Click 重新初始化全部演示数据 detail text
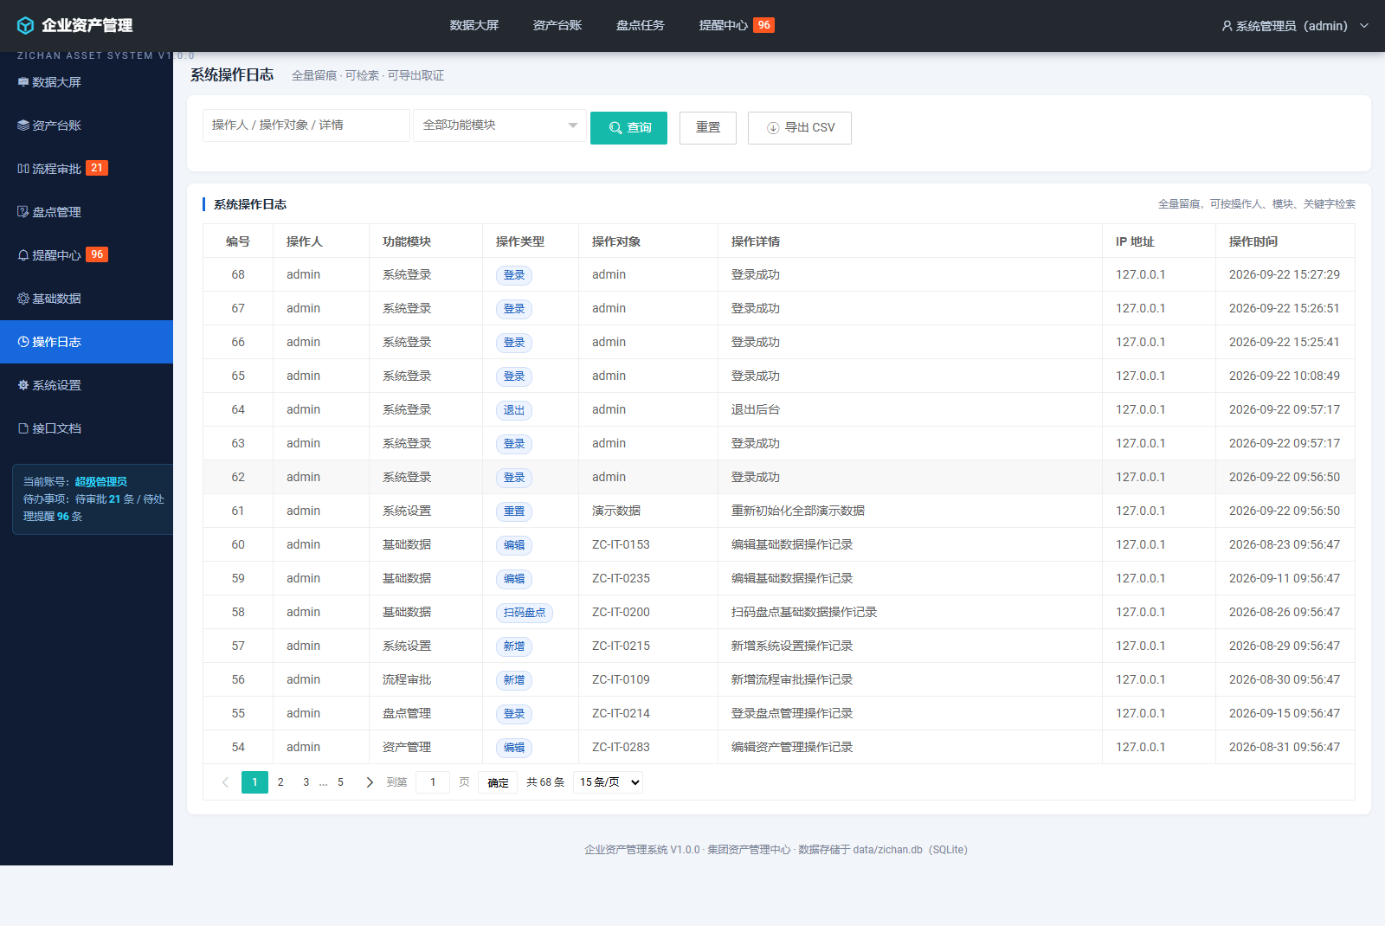 click(x=798, y=511)
